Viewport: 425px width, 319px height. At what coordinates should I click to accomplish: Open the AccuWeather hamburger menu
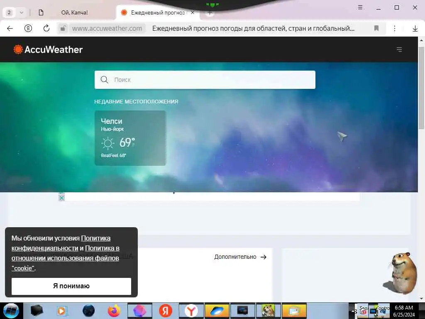pos(399,50)
